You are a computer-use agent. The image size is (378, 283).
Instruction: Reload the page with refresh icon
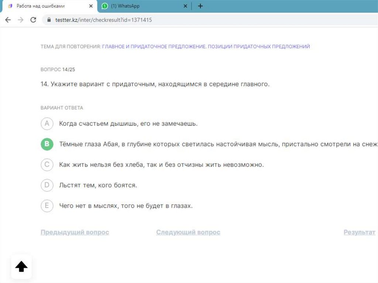(x=33, y=20)
